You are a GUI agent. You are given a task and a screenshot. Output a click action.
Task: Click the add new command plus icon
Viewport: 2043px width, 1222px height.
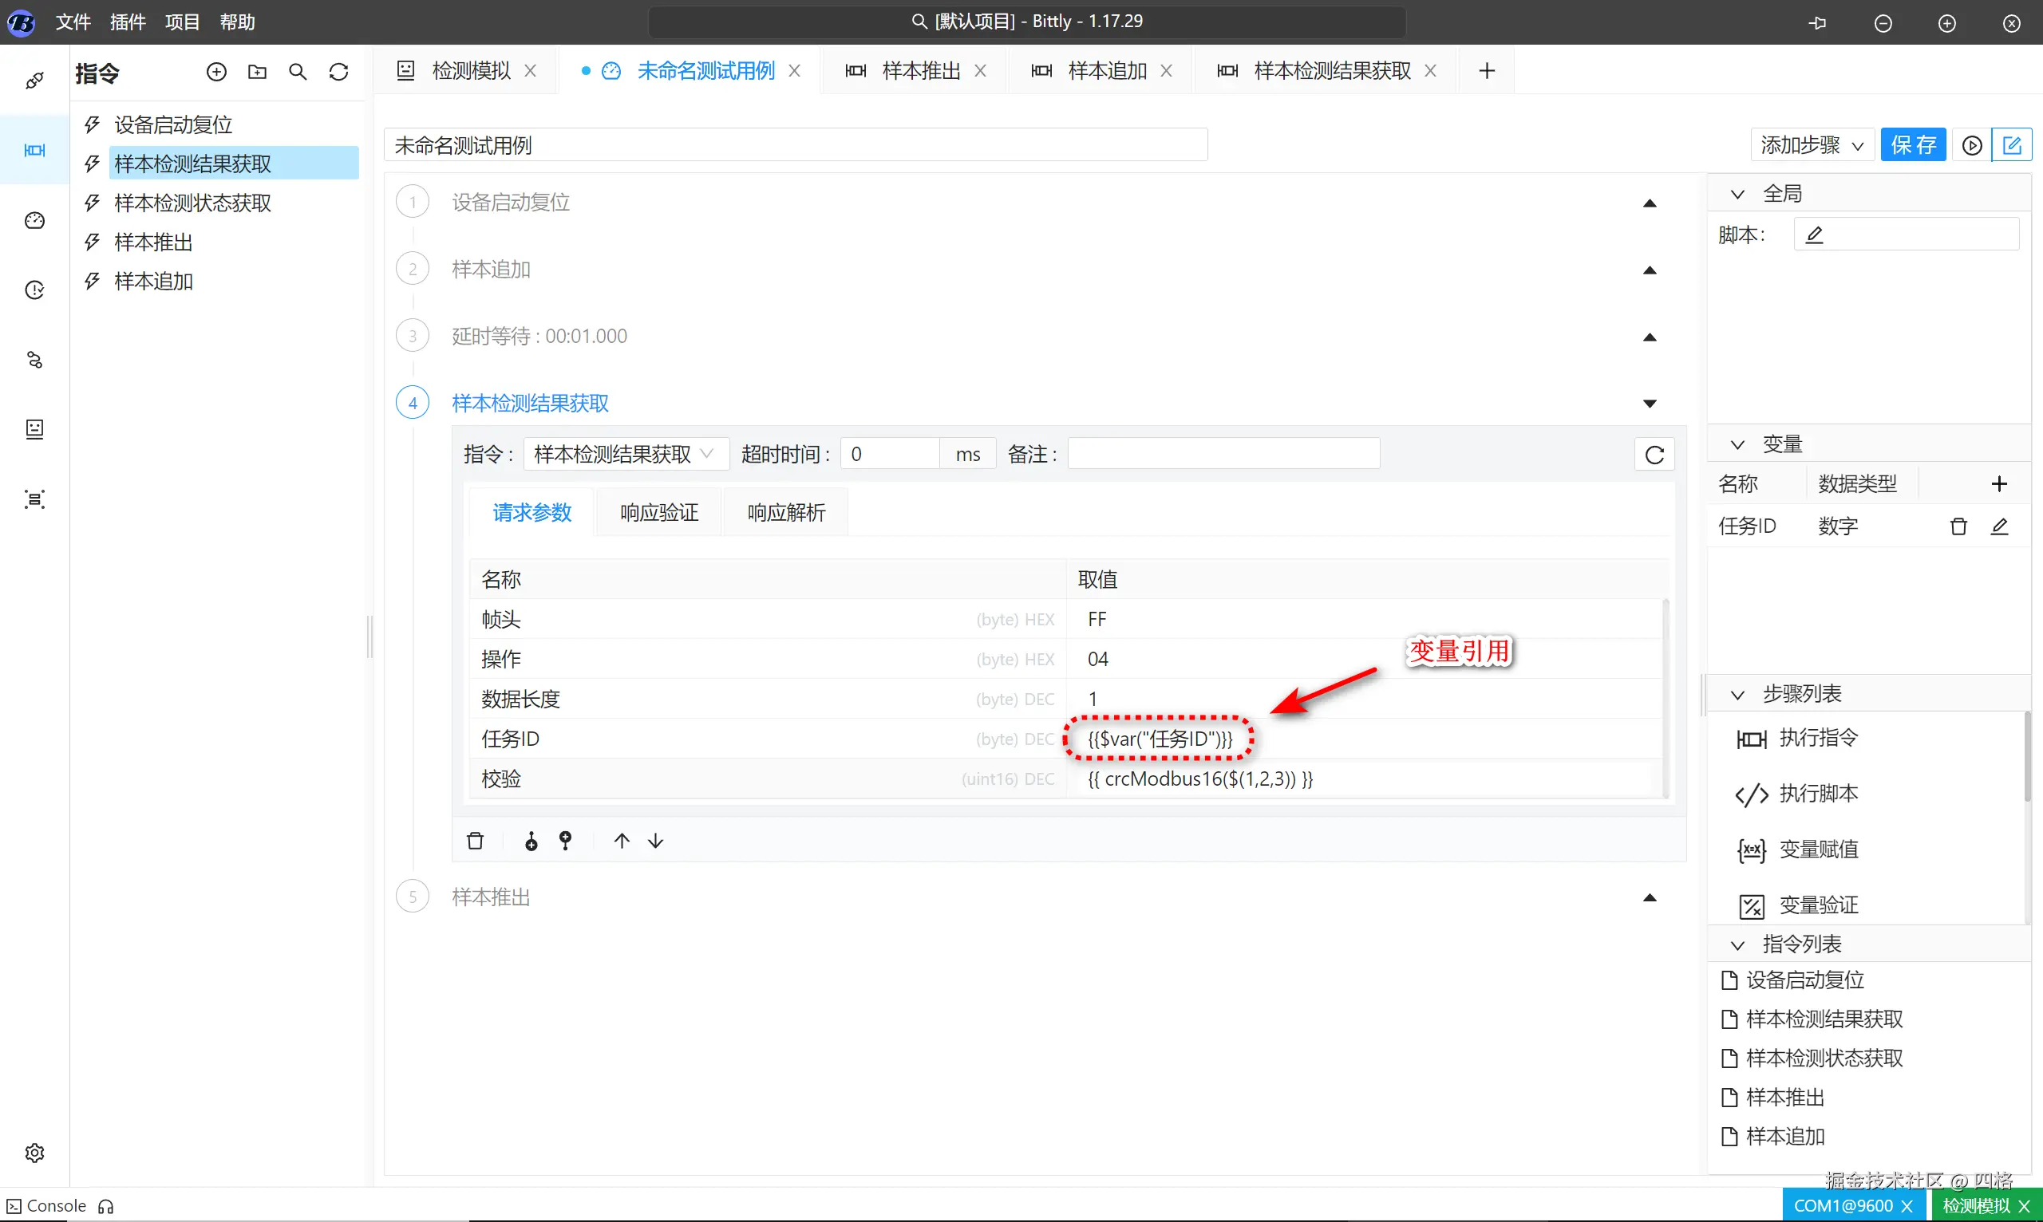(x=216, y=73)
